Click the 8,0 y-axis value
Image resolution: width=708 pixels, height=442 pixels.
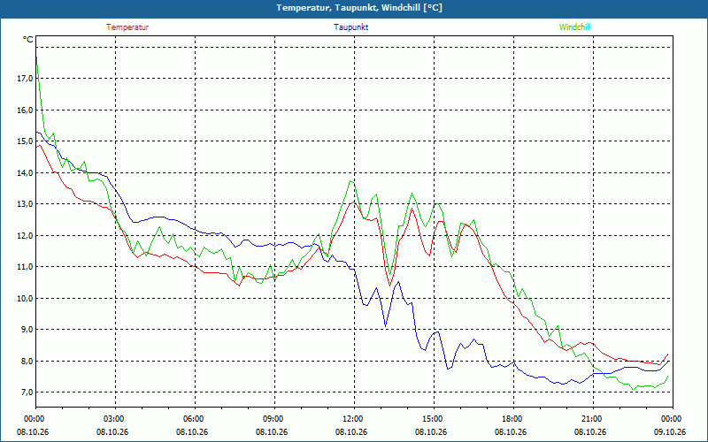tap(27, 361)
